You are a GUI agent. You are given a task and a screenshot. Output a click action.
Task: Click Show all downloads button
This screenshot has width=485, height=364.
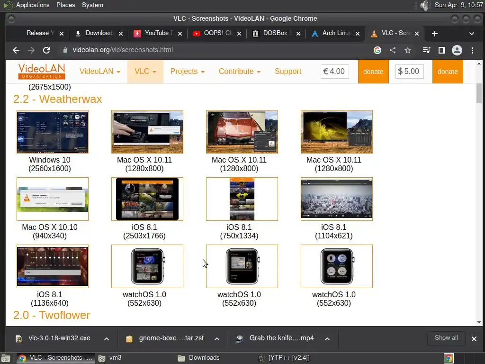click(446, 338)
